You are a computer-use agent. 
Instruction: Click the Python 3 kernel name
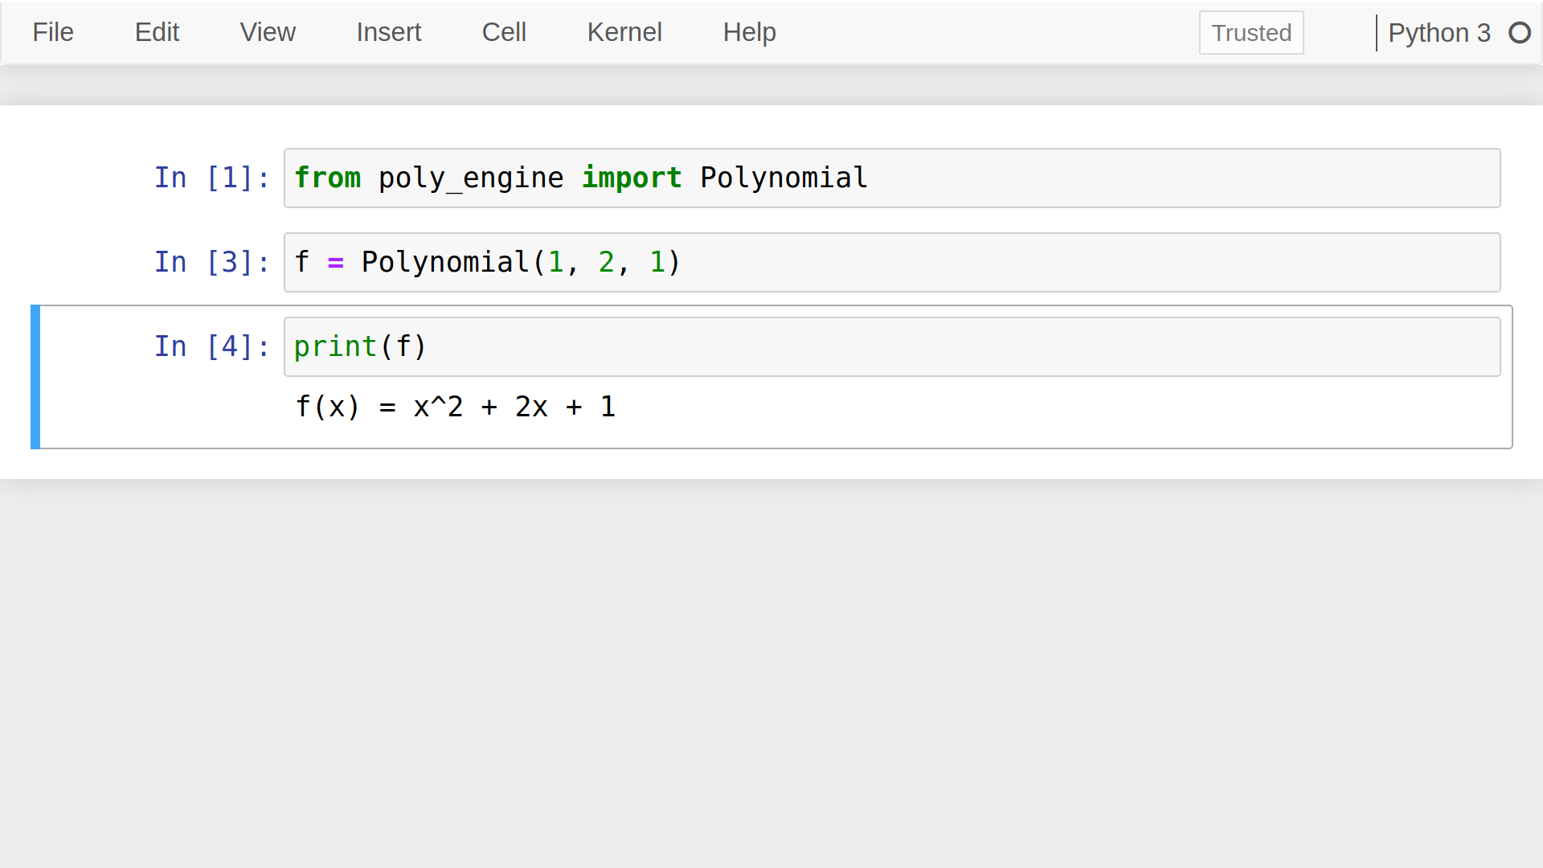click(x=1439, y=33)
